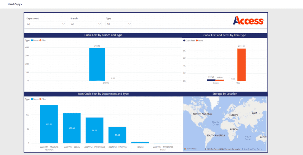
Task: Select the Insurance 90.00 bar
Action: click(x=94, y=130)
